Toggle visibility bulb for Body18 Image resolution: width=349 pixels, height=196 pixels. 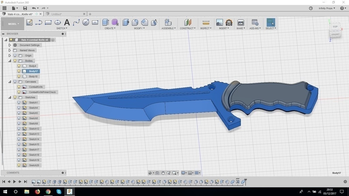point(19,76)
